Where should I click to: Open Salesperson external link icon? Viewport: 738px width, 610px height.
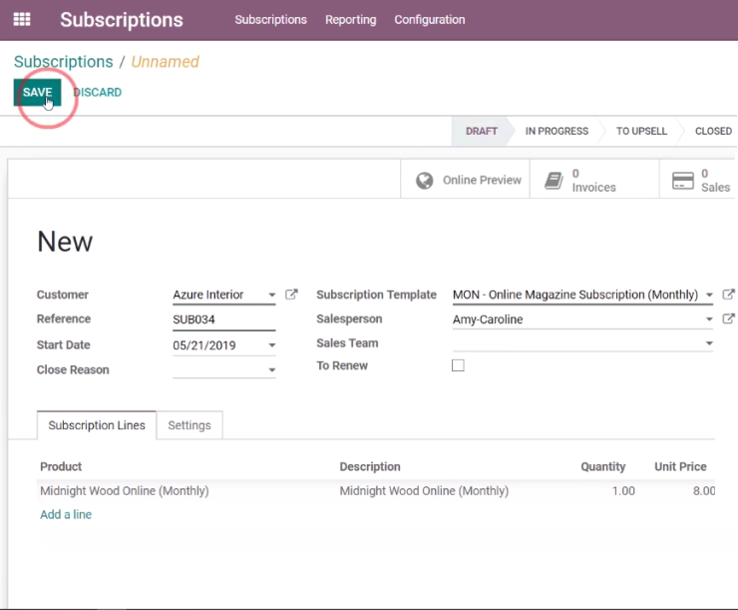point(728,318)
